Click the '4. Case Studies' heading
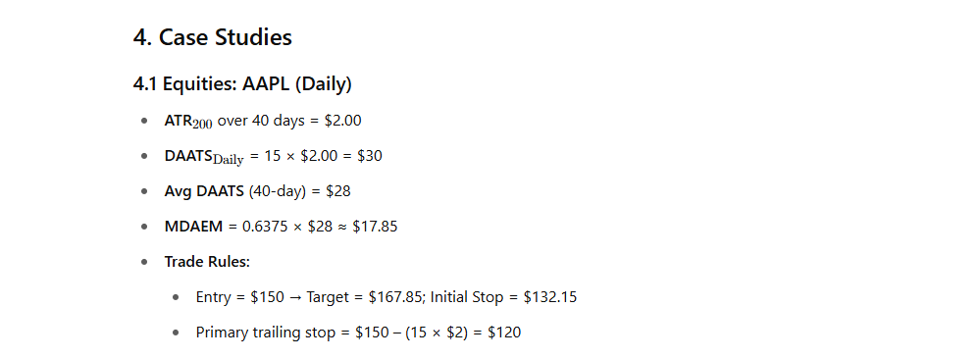This screenshot has width=980, height=359. (x=213, y=37)
